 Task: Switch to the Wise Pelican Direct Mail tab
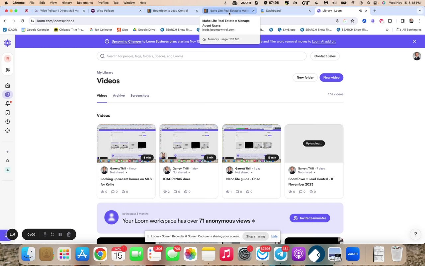click(60, 11)
